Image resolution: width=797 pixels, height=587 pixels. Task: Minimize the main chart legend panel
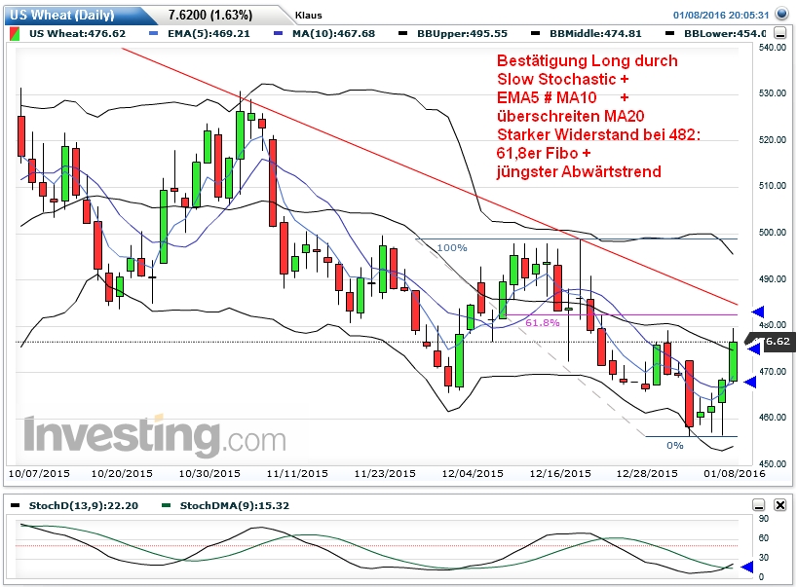click(x=779, y=33)
